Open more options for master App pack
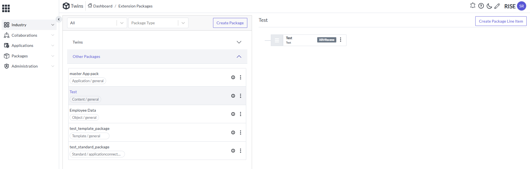The image size is (530, 169). pos(240,77)
